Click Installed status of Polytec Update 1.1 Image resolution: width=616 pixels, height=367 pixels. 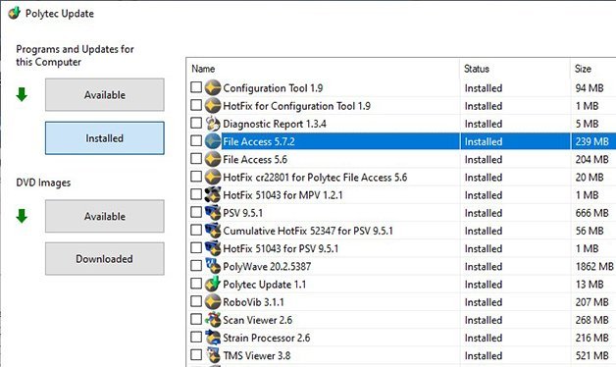484,285
